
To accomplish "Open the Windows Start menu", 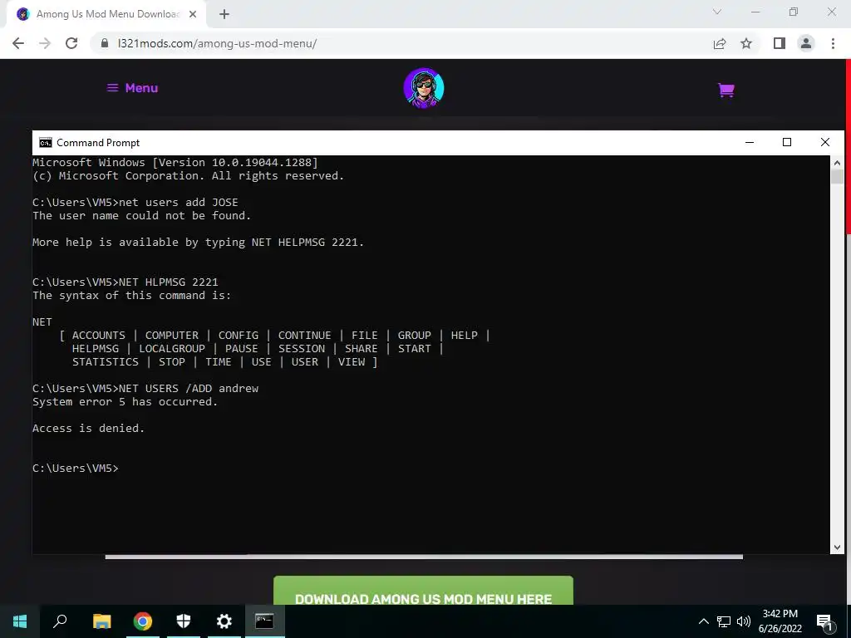I will pyautogui.click(x=20, y=621).
